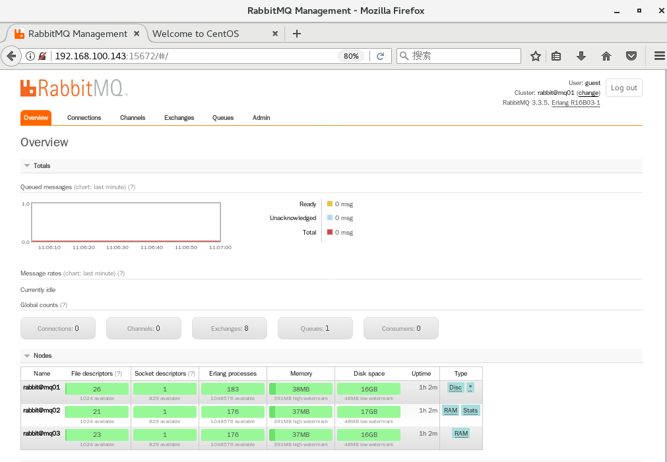Click the Erlang R16B03-1 version text
This screenshot has width=667, height=462.
(575, 102)
